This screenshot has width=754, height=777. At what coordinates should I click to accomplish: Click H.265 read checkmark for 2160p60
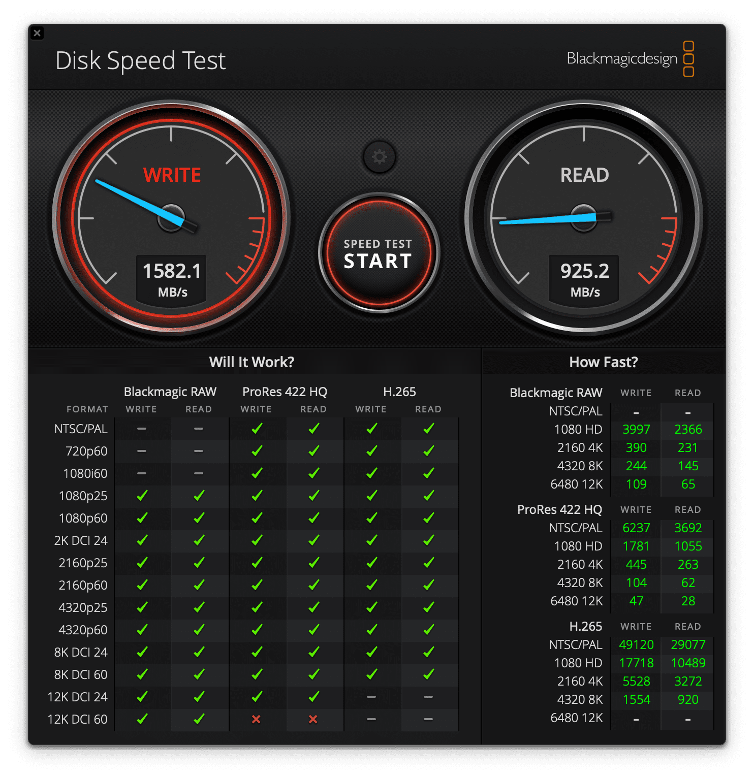point(429,585)
